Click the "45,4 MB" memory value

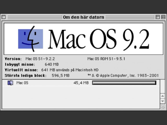pos(81,83)
